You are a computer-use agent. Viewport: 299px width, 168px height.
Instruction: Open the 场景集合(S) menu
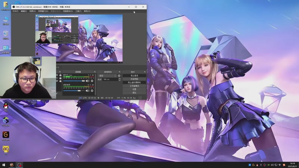coord(68,11)
